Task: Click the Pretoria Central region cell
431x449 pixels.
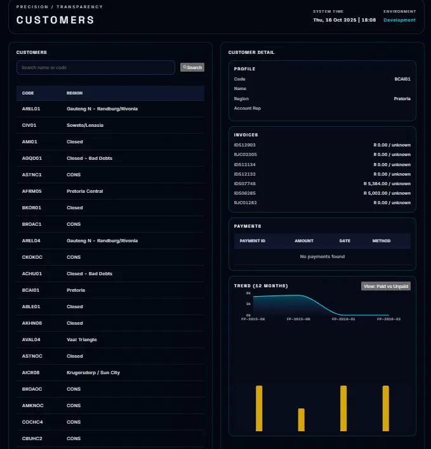Action: pos(84,191)
